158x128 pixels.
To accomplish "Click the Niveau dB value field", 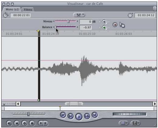I will point(86,22).
